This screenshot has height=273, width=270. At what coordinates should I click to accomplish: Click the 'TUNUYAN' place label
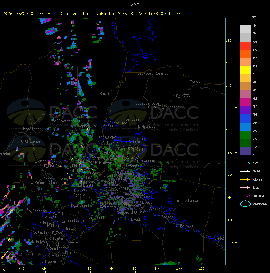[x=69, y=253]
